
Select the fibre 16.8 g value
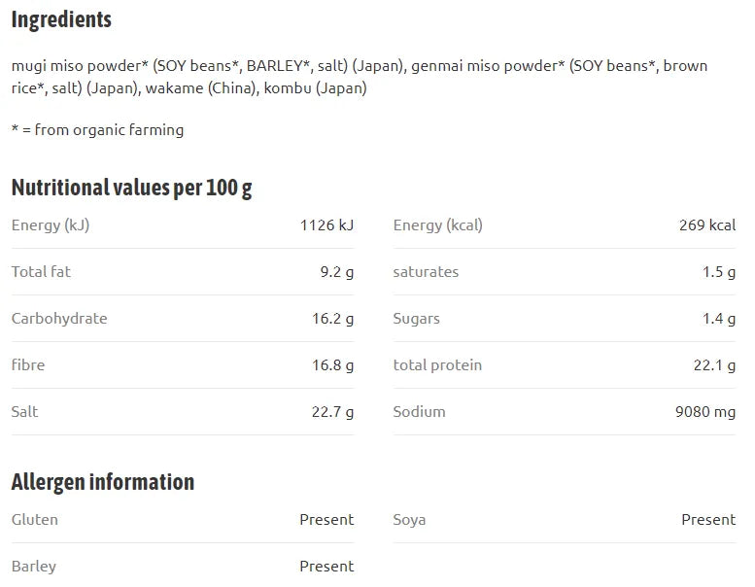pyautogui.click(x=332, y=365)
